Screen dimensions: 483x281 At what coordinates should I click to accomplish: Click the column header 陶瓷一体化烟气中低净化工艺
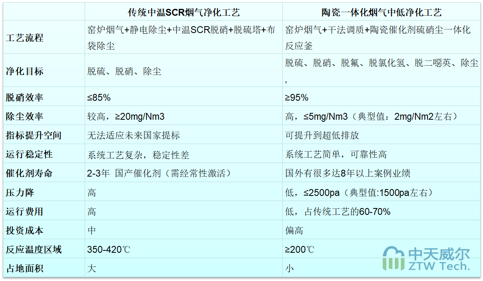[381, 12]
